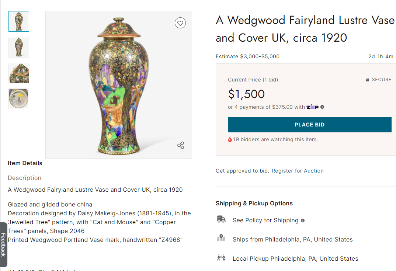Image resolution: width=396 pixels, height=271 pixels.
Task: Click the main vase image
Action: [119, 85]
